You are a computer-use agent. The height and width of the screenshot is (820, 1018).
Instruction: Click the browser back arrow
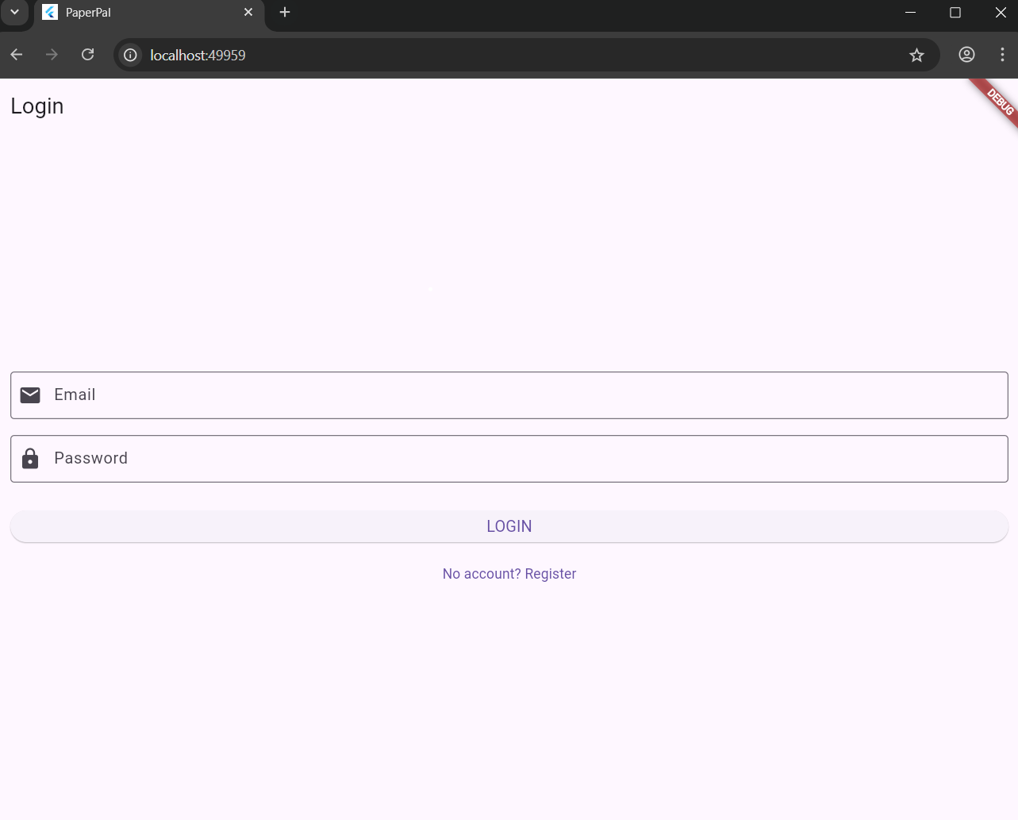17,55
